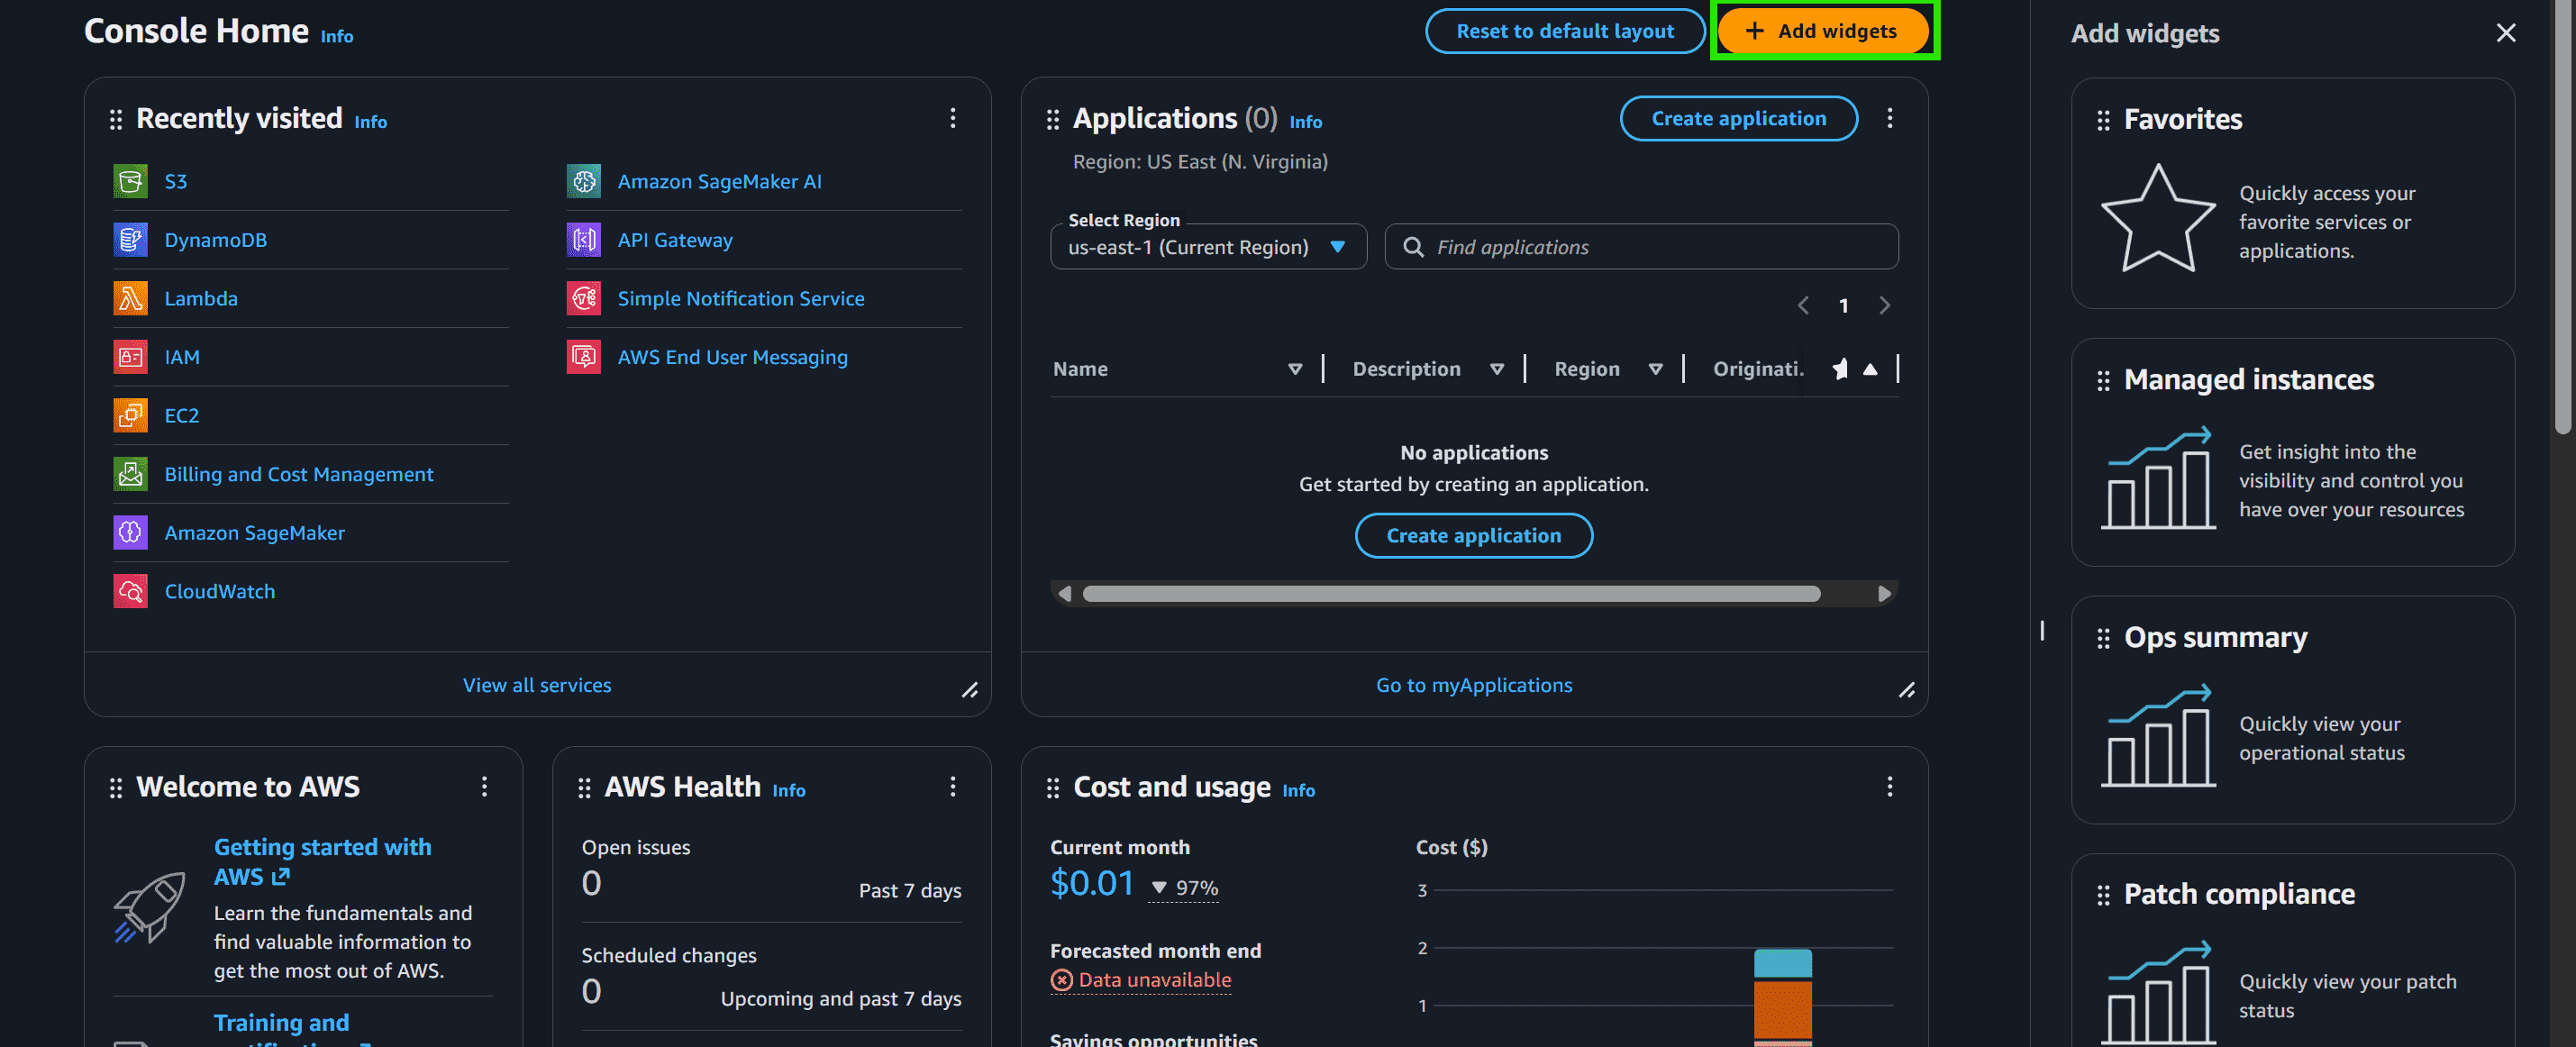This screenshot has height=1047, width=2576.
Task: Click the Patch compliance widget drag handle
Action: (2104, 895)
